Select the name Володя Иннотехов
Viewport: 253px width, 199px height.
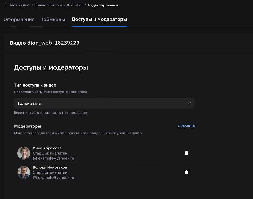50,167
